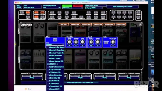Viewport: 162px width, 91px height.
Task: Click the green Connect button
Action: click(x=67, y=6)
